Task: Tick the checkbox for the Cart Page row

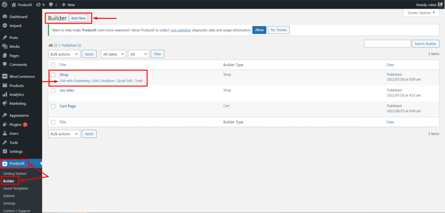Action: click(x=53, y=106)
